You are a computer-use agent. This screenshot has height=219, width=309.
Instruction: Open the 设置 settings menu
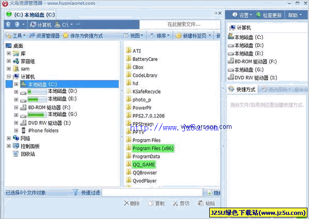click(x=242, y=15)
